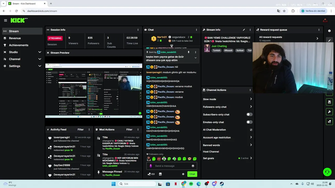Open Achievements in the sidebar
The width and height of the screenshot is (335, 188).
click(22, 45)
